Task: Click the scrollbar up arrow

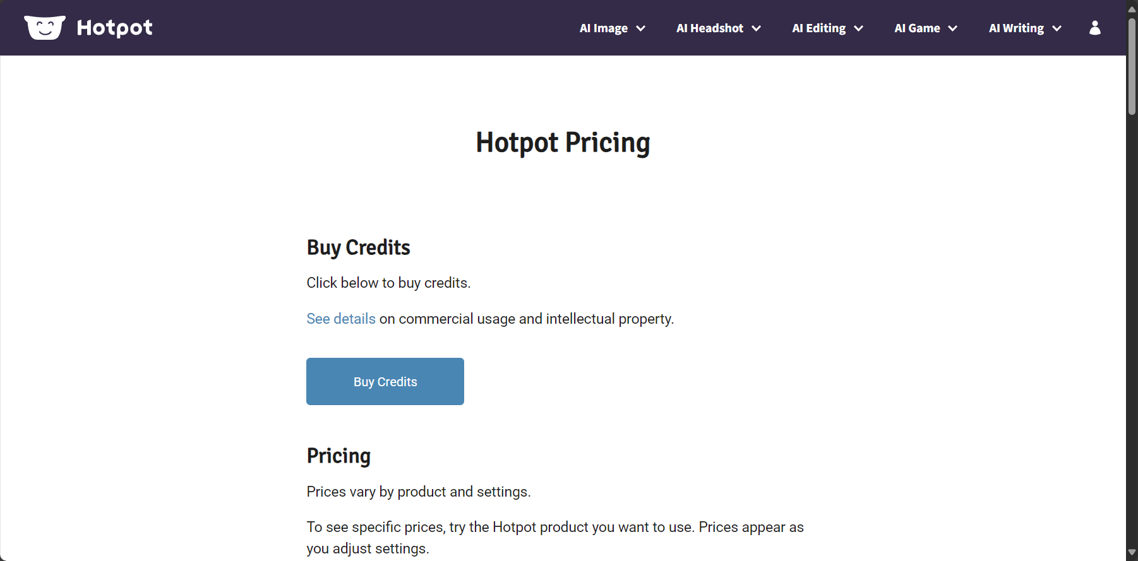Action: pyautogui.click(x=1132, y=8)
